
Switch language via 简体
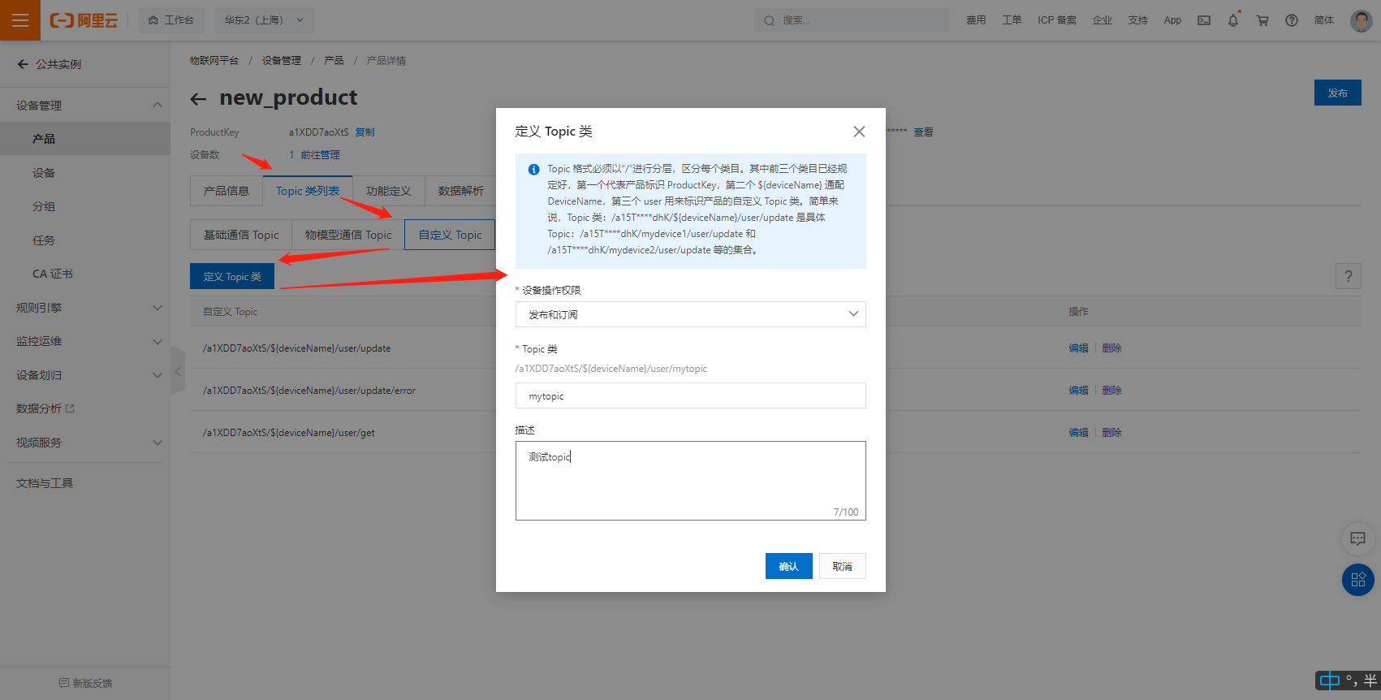pyautogui.click(x=1324, y=20)
